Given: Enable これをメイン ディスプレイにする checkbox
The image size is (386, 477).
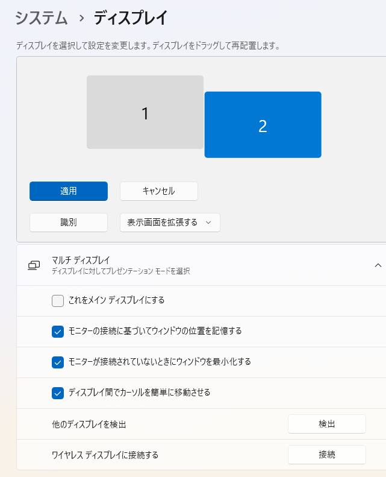Looking at the screenshot, I should [58, 300].
